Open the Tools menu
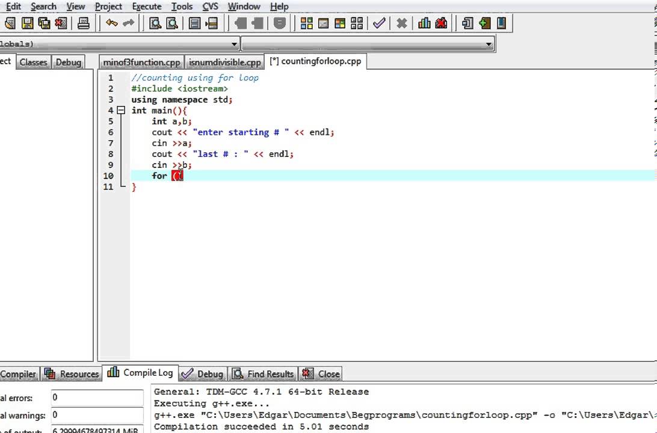 [x=182, y=6]
